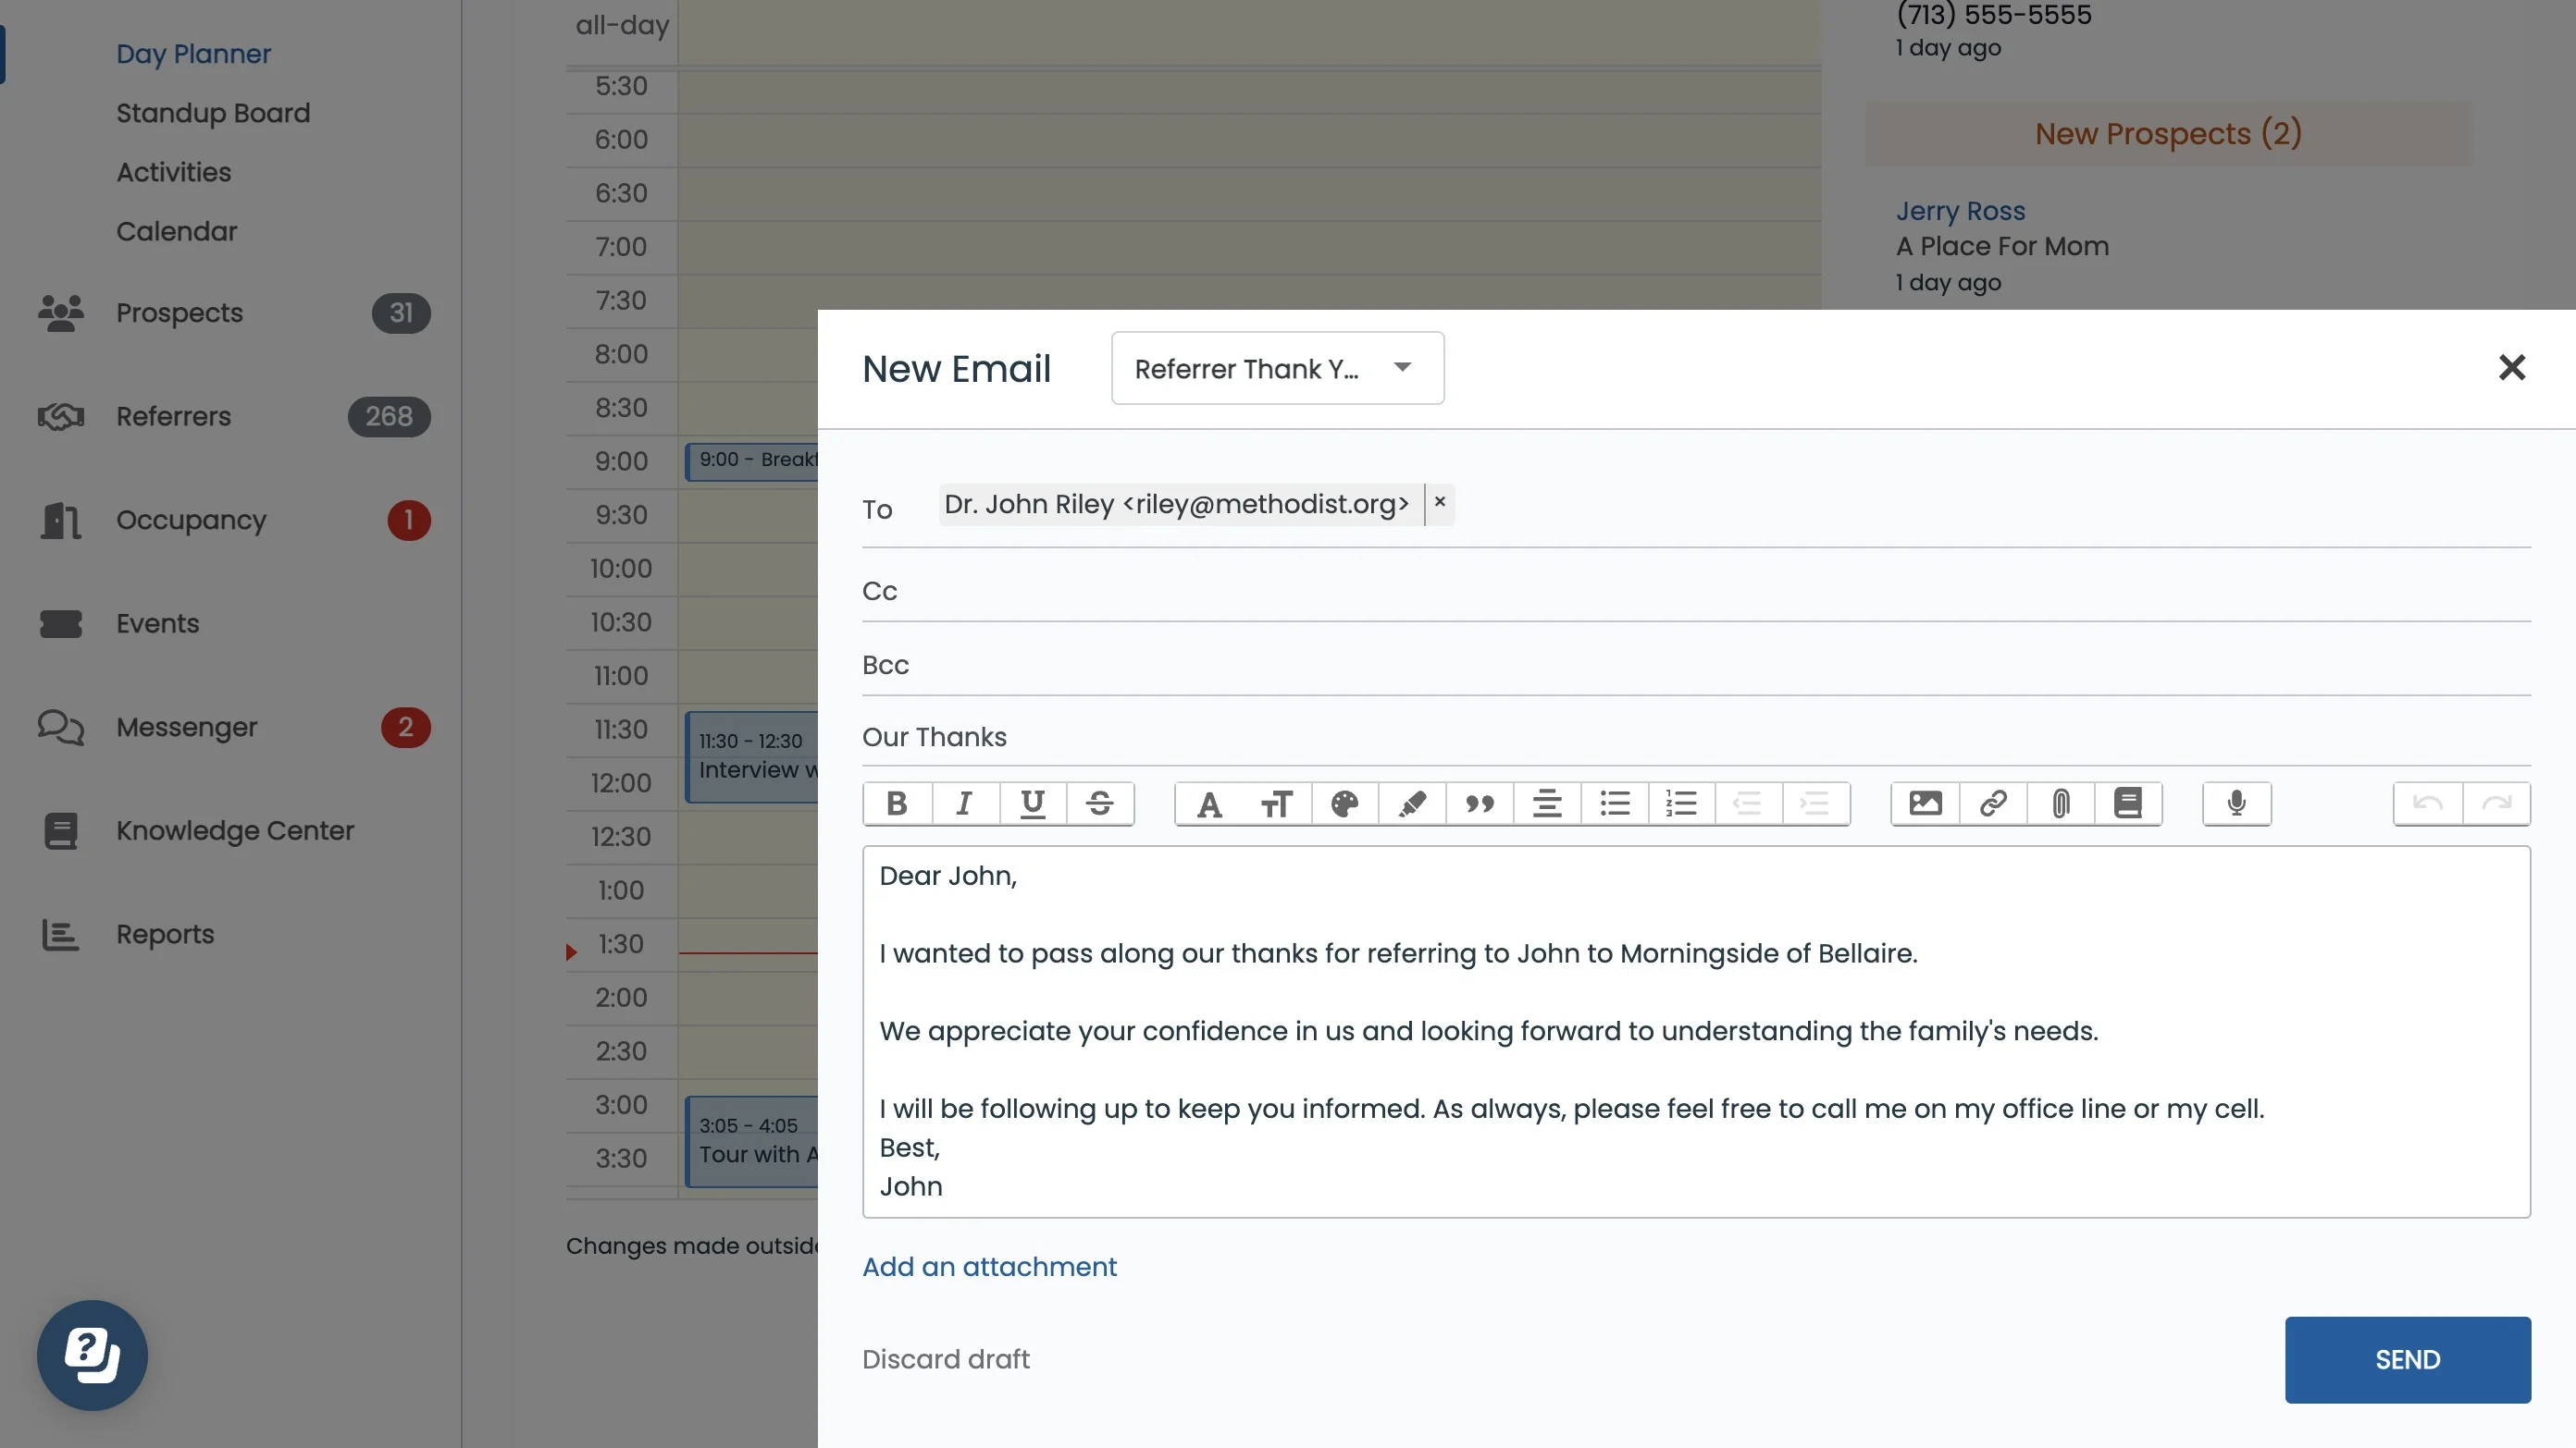Go to Referrers section
This screenshot has height=1448, width=2576.
[173, 417]
